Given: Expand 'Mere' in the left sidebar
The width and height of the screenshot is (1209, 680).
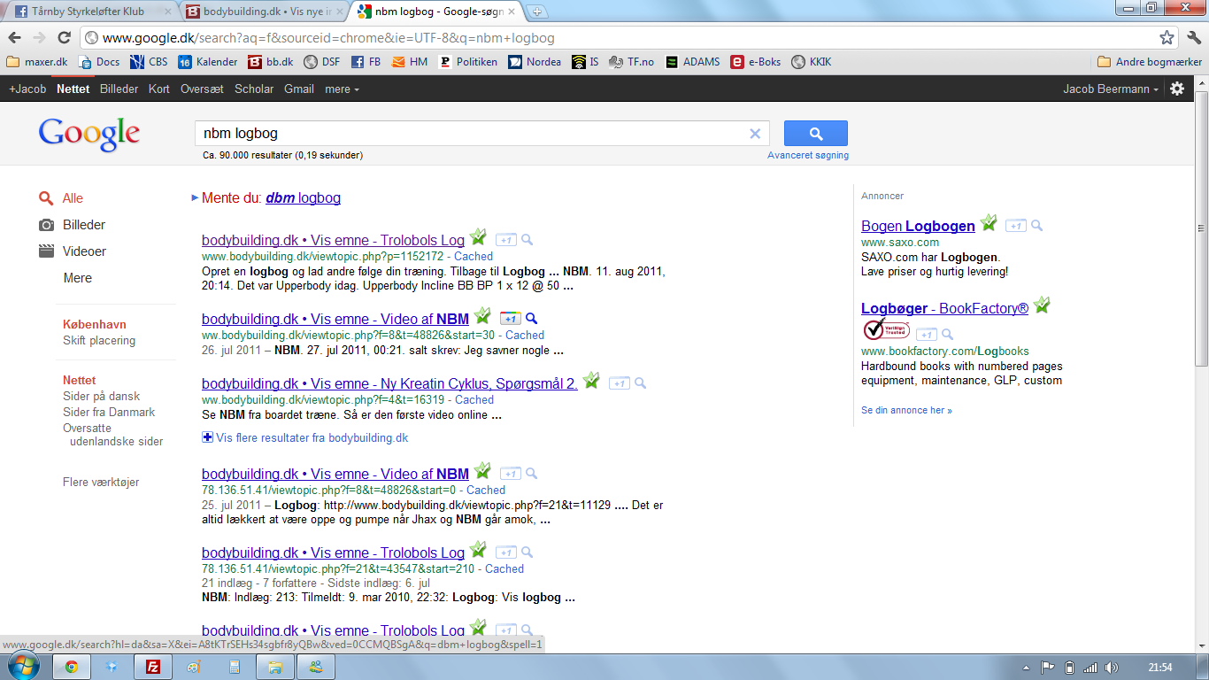Looking at the screenshot, I should pos(78,278).
